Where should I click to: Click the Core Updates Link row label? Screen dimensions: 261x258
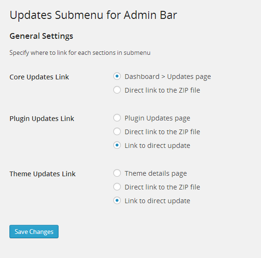coord(39,77)
